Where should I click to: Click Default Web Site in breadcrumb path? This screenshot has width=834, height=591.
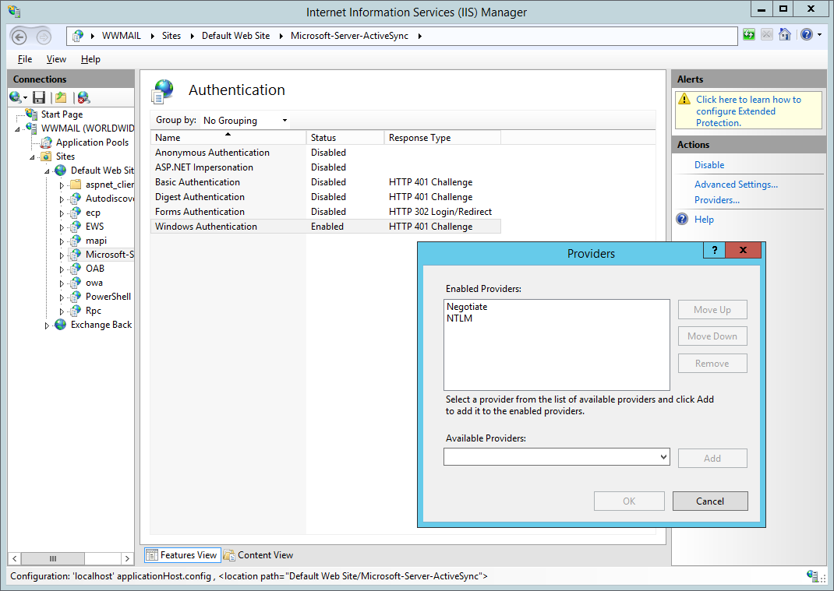point(235,36)
